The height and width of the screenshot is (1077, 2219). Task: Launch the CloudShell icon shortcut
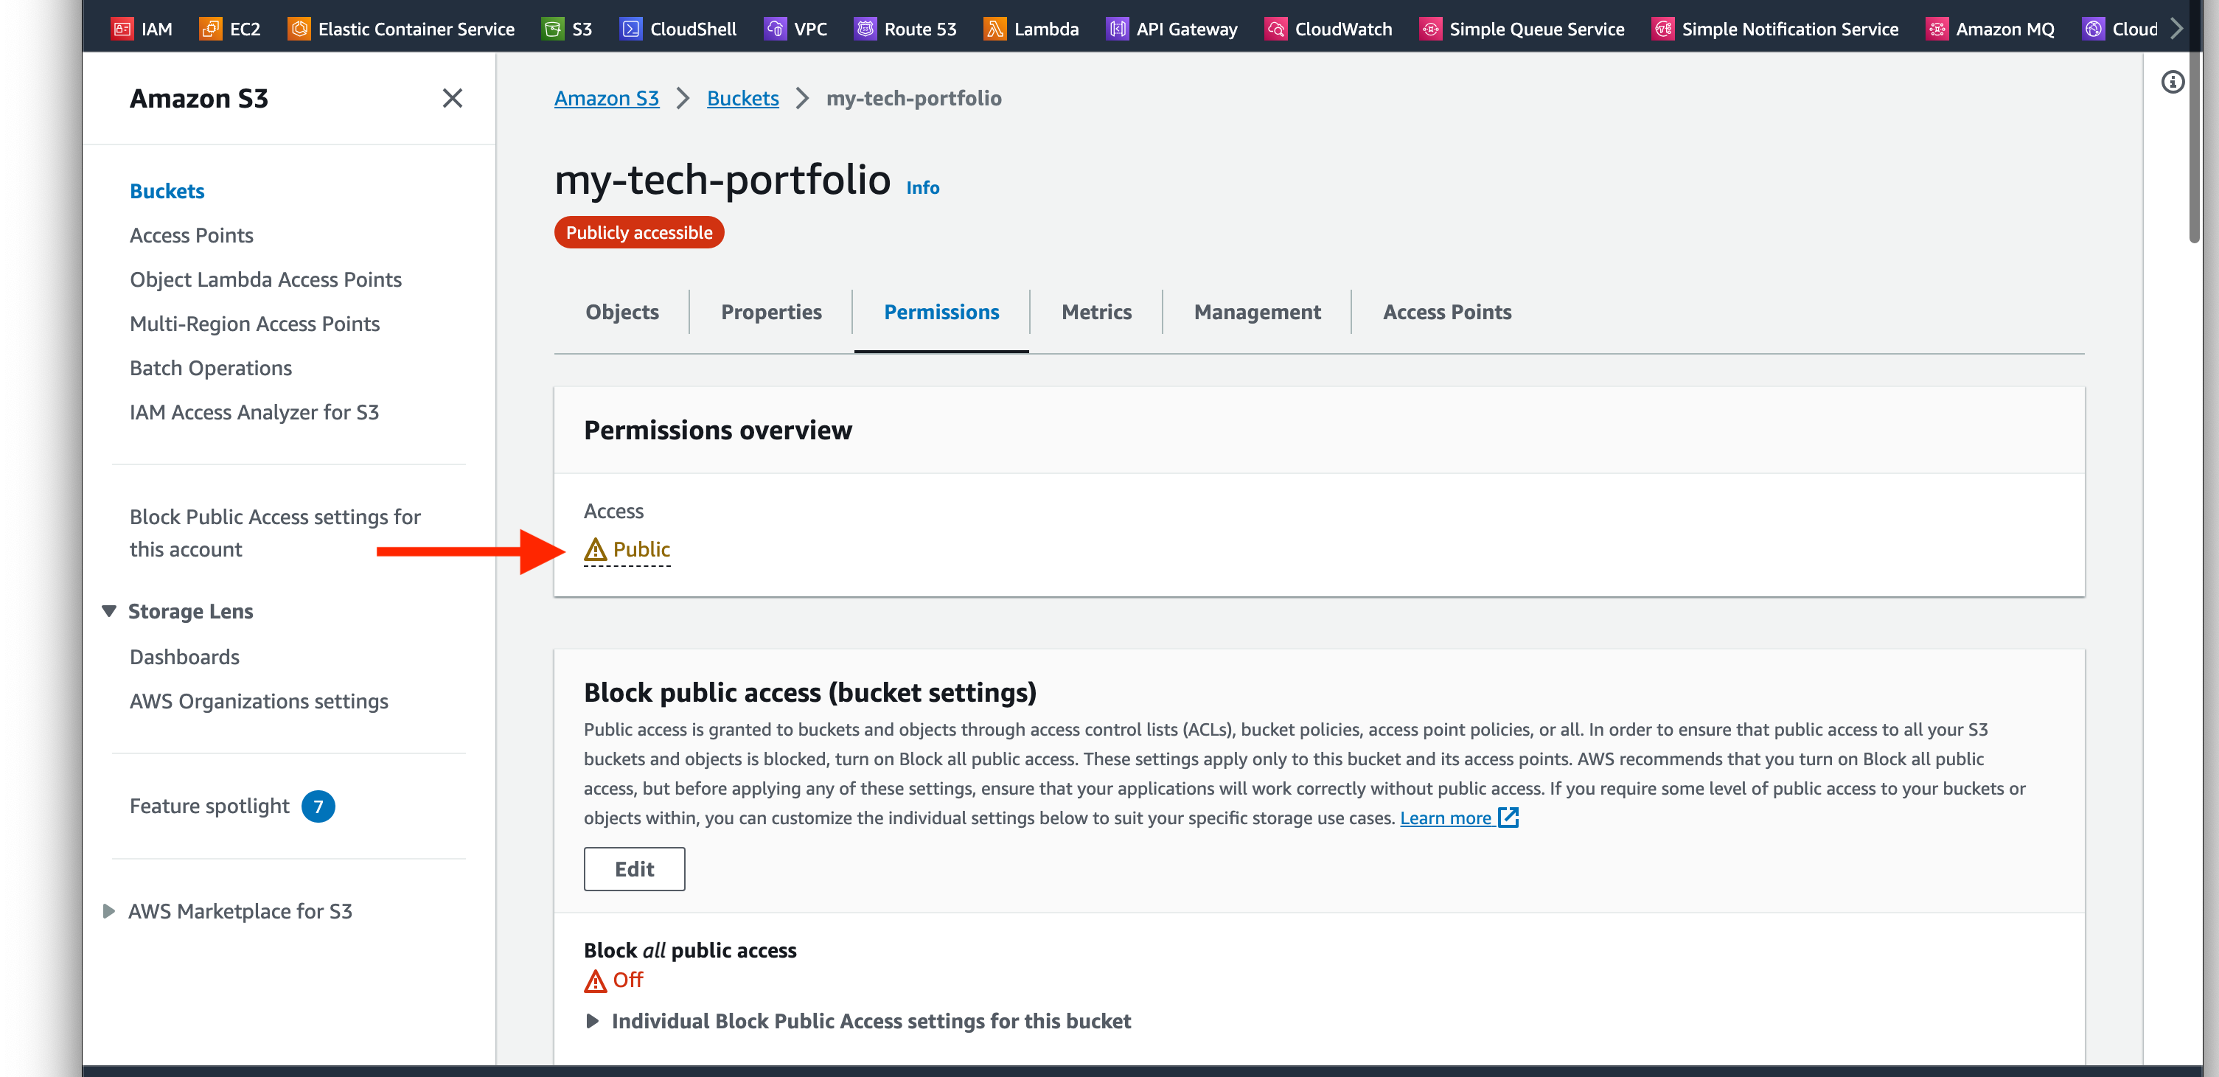coord(630,29)
